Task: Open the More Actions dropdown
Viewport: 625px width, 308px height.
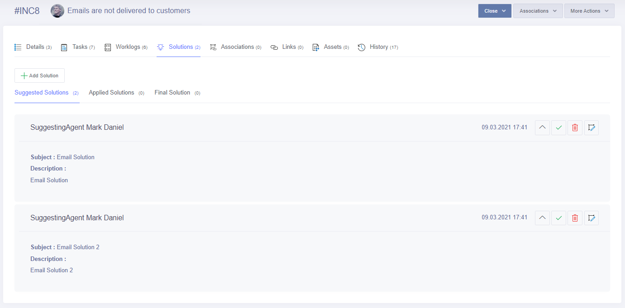Action: click(589, 11)
